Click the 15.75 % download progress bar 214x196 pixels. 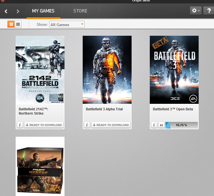coord(182,125)
